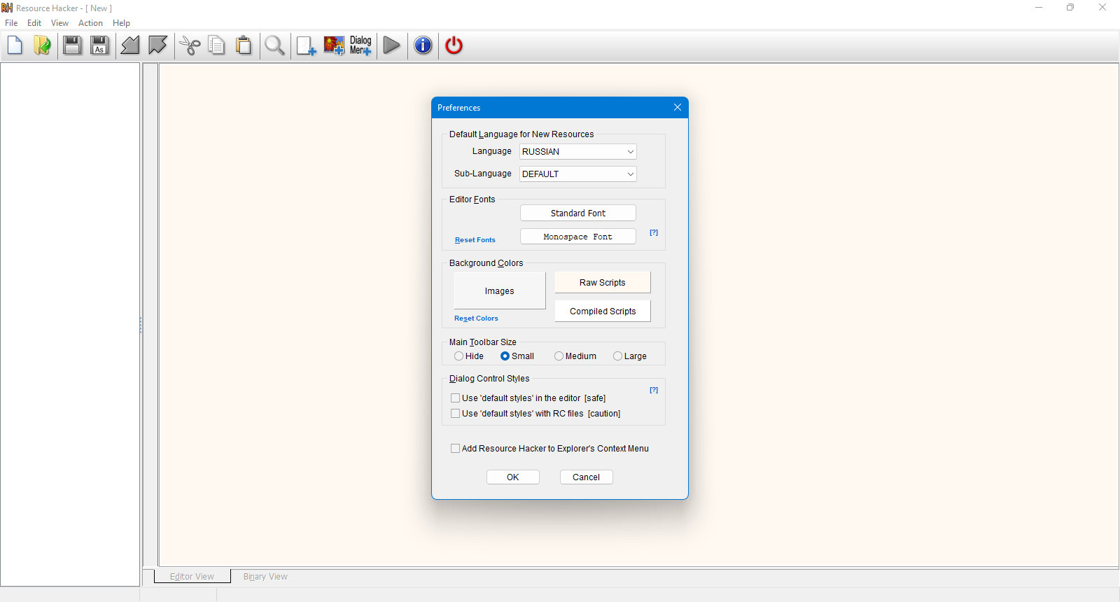Select the Medium toolbar size option
This screenshot has width=1120, height=602.
pos(575,356)
